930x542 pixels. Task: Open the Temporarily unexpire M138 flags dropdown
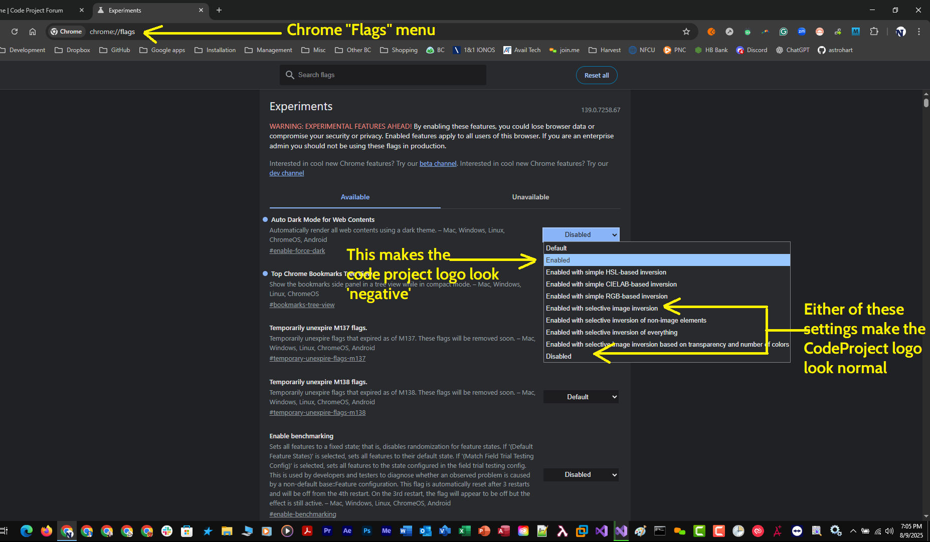pos(581,397)
